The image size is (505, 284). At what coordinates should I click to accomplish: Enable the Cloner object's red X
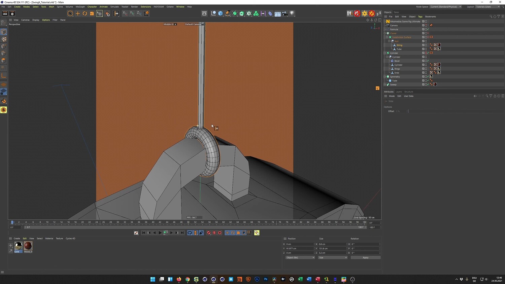[428, 33]
